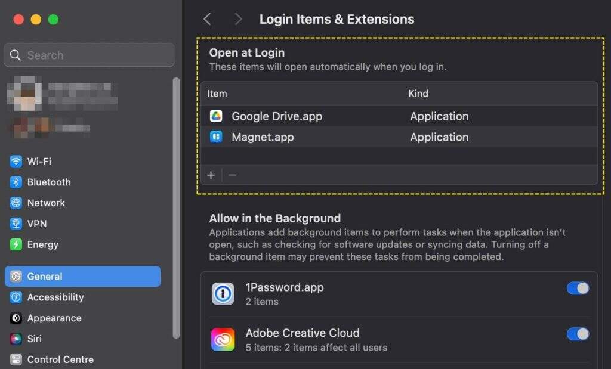This screenshot has width=611, height=369.
Task: Open the VPN settings pane
Action: (x=82, y=224)
